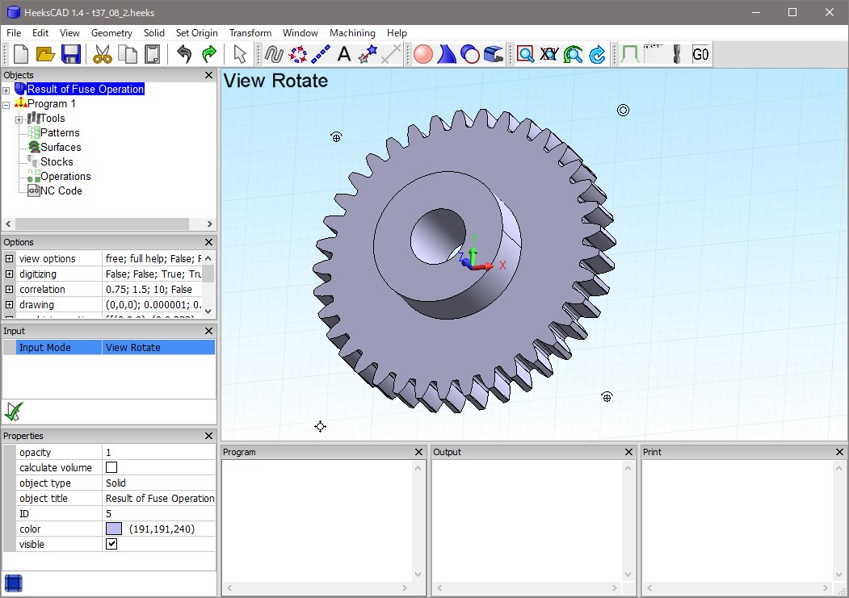Screen dimensions: 849x598
Task: Click the Save file floppy disk icon
Action: [x=71, y=54]
